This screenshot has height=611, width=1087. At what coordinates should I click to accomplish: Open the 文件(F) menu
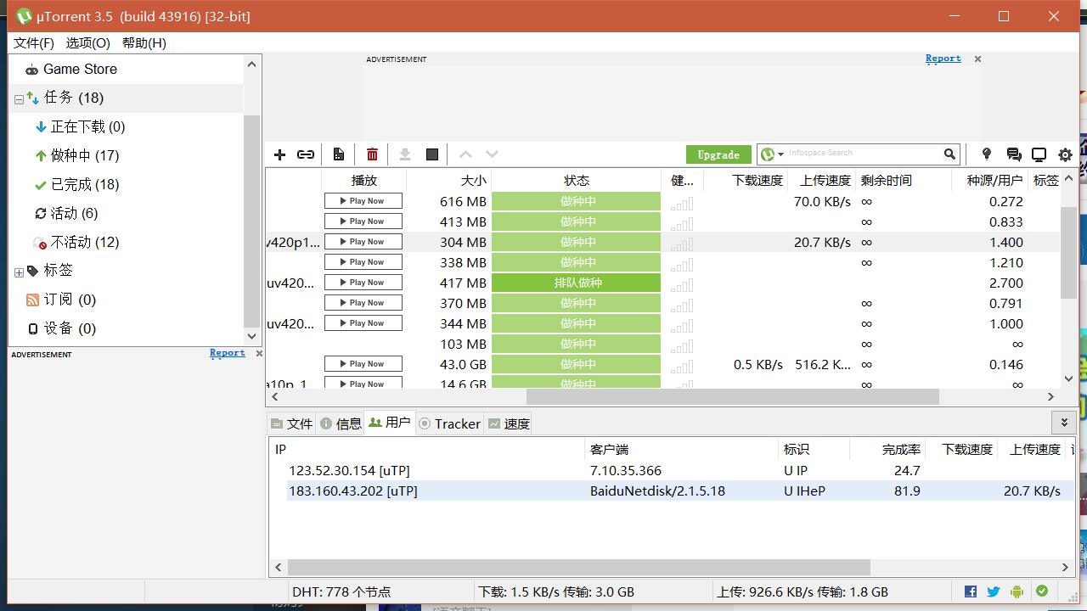click(34, 43)
